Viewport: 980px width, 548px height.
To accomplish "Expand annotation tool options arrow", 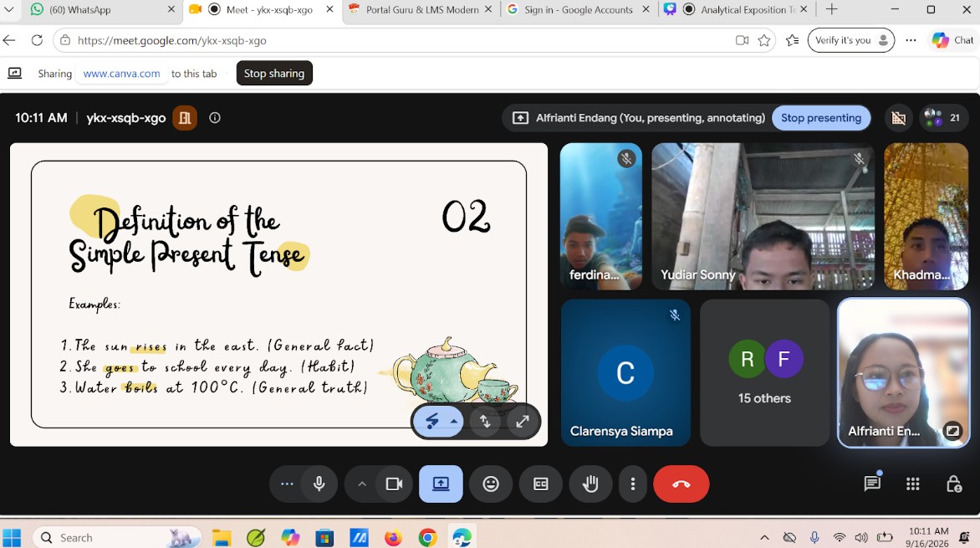I will point(454,422).
